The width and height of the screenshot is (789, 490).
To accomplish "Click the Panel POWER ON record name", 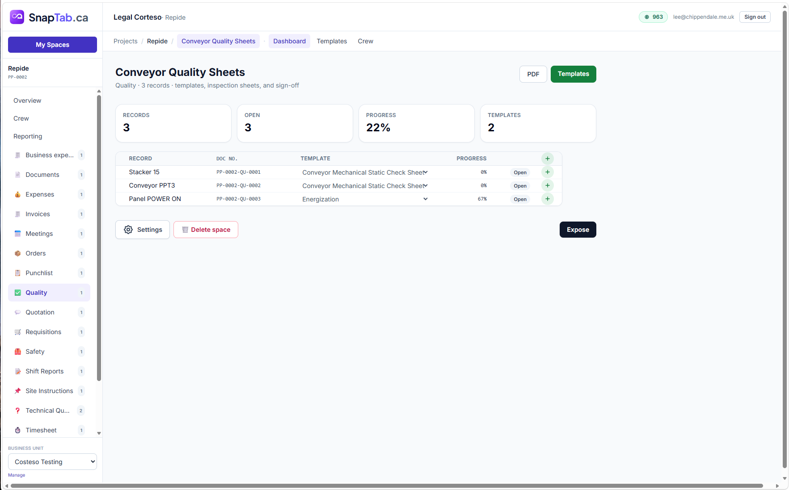I will (x=155, y=199).
